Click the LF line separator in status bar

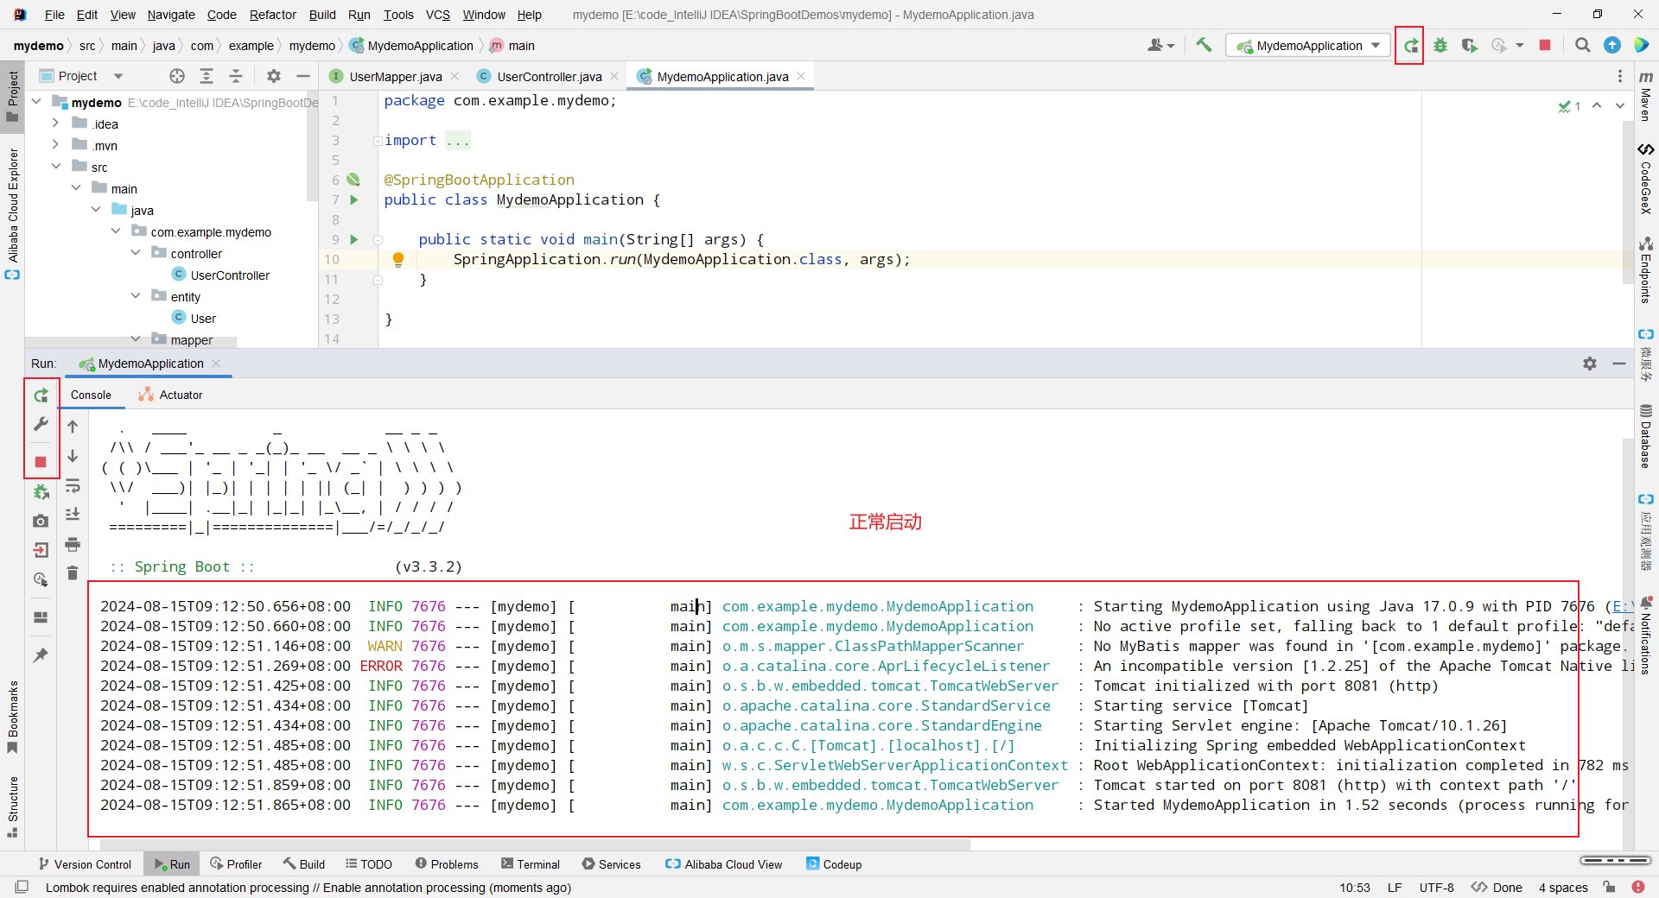(x=1395, y=888)
